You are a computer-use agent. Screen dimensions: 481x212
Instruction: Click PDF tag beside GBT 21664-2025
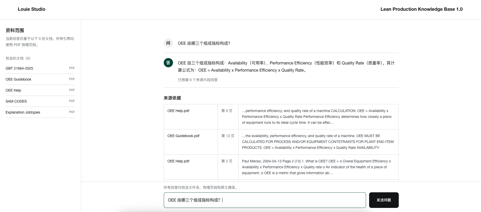click(72, 68)
